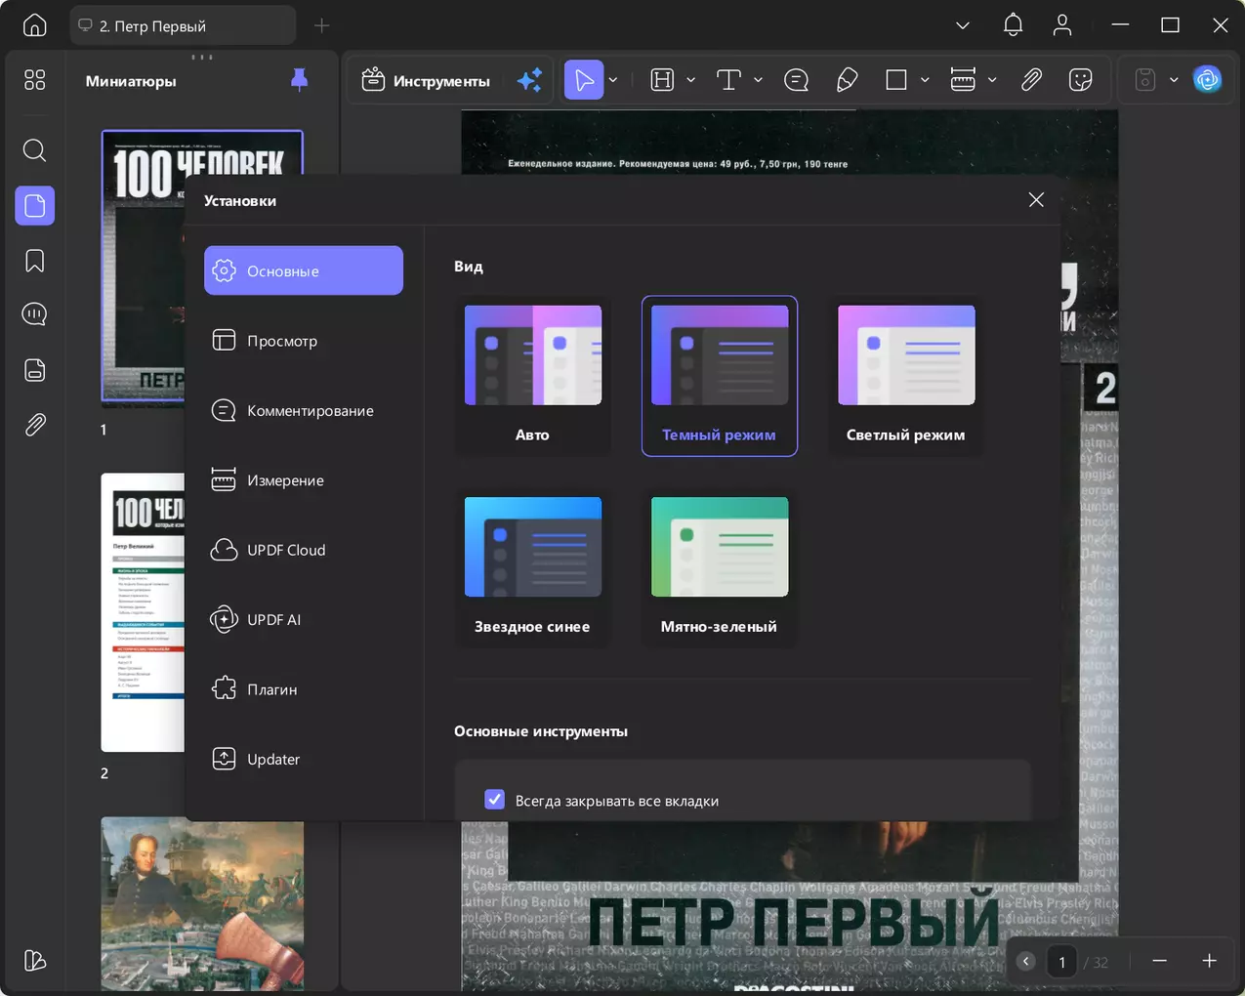Select the sticky note comment tool
Viewport: 1245px width, 996px height.
click(797, 80)
